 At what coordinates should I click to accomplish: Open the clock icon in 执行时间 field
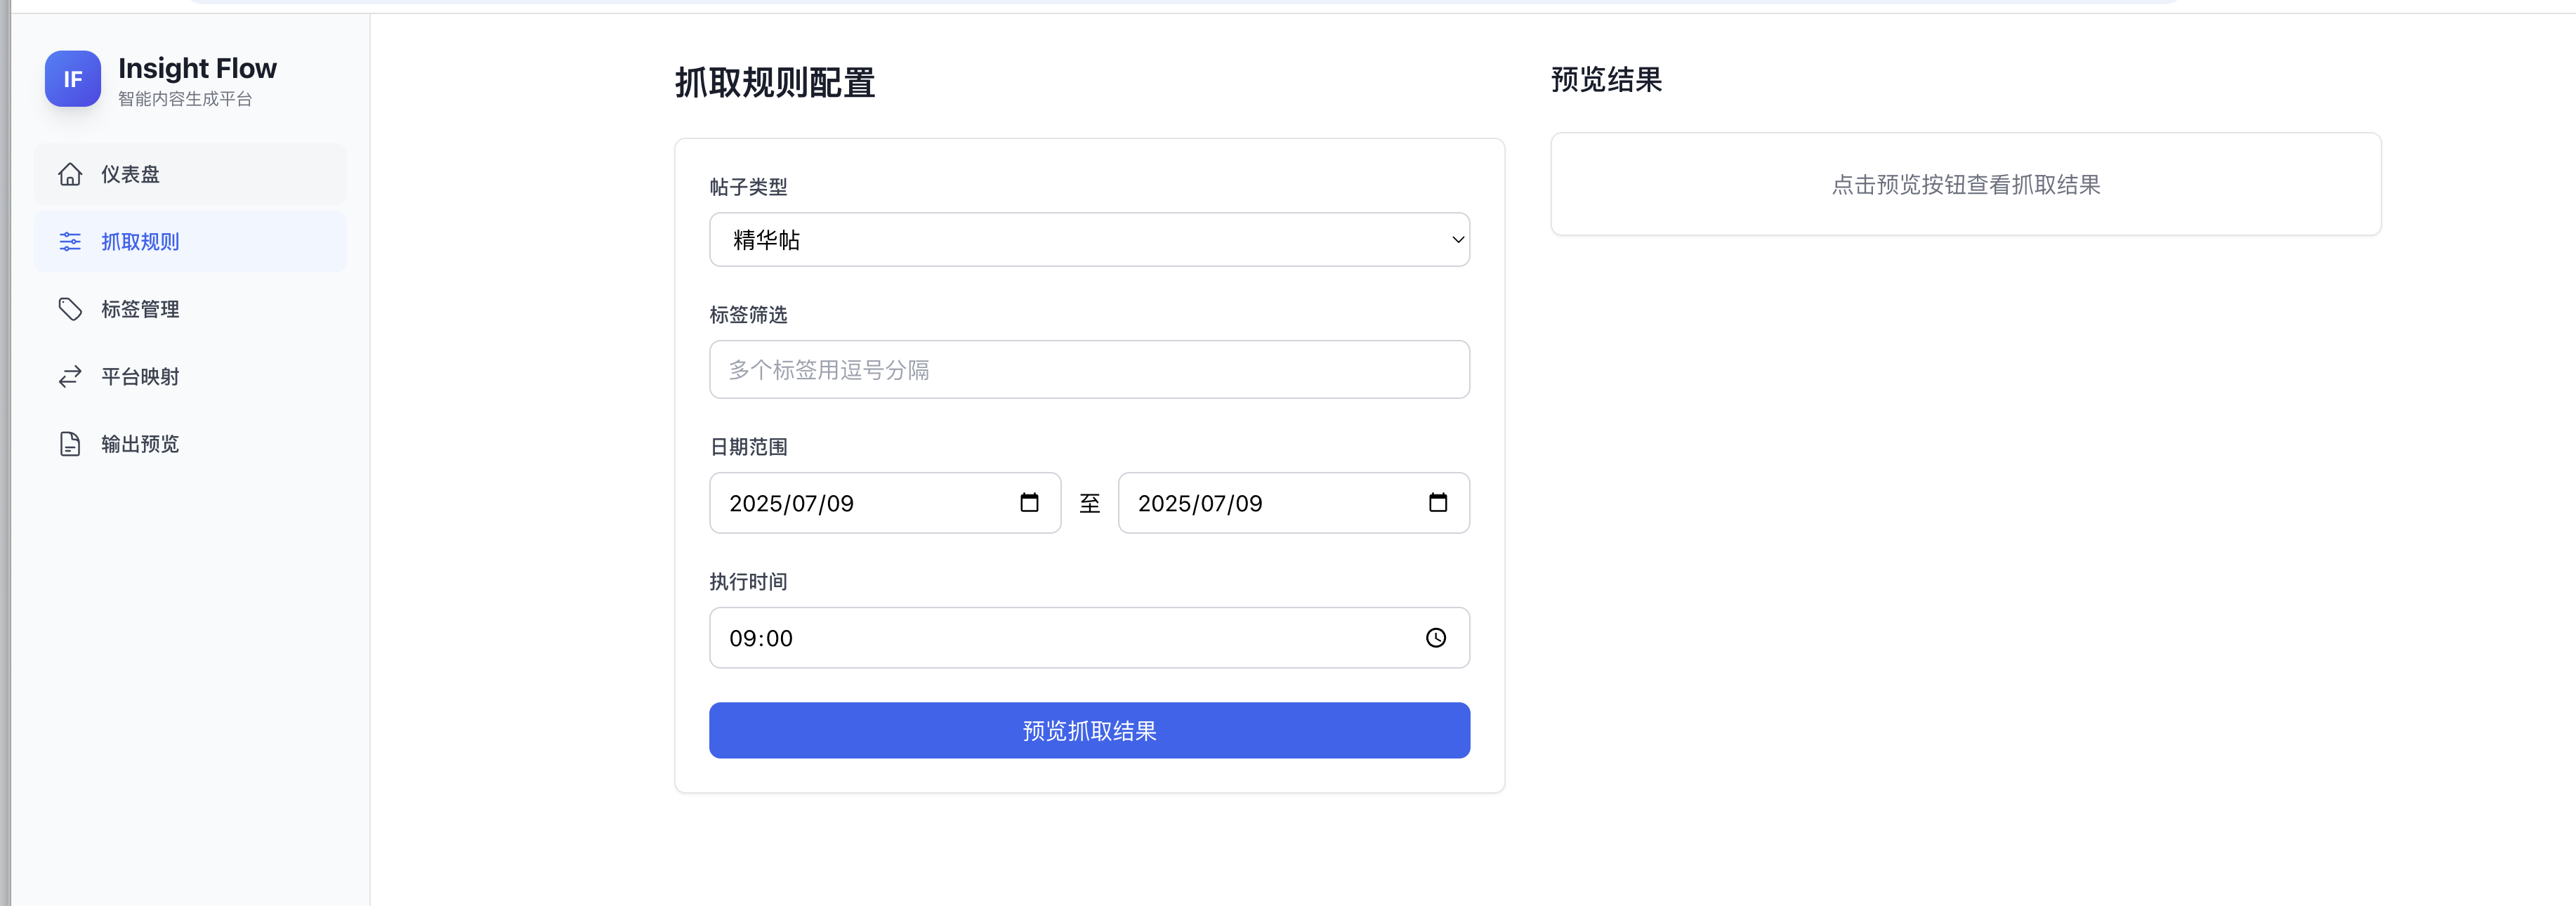1436,638
